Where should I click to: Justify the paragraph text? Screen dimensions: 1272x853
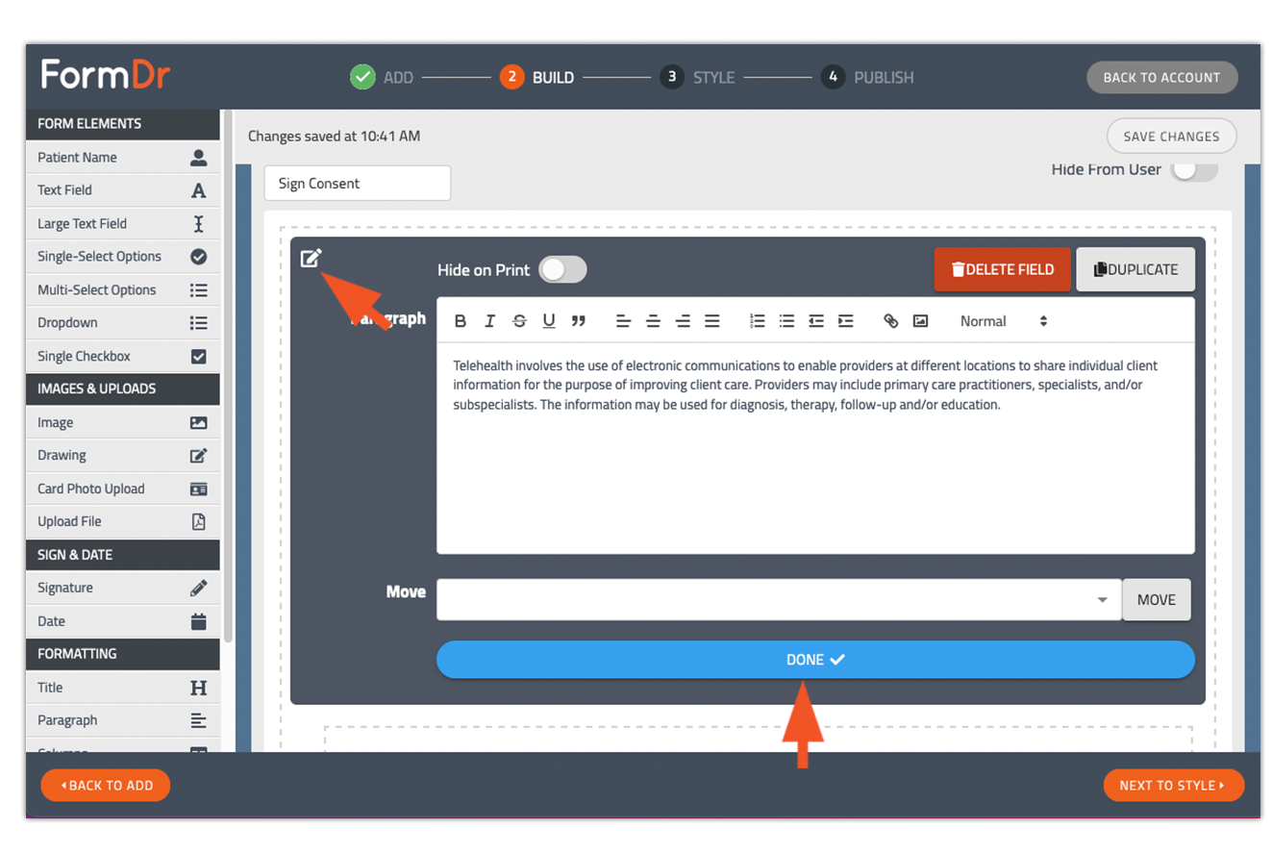click(711, 321)
